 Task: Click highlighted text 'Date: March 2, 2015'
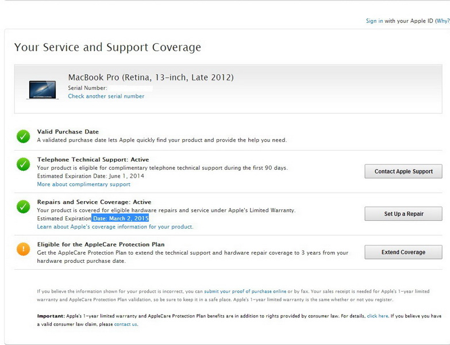[120, 218]
